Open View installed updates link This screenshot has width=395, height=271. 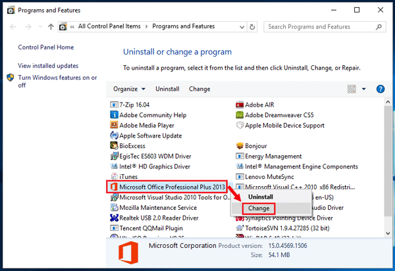coord(48,66)
